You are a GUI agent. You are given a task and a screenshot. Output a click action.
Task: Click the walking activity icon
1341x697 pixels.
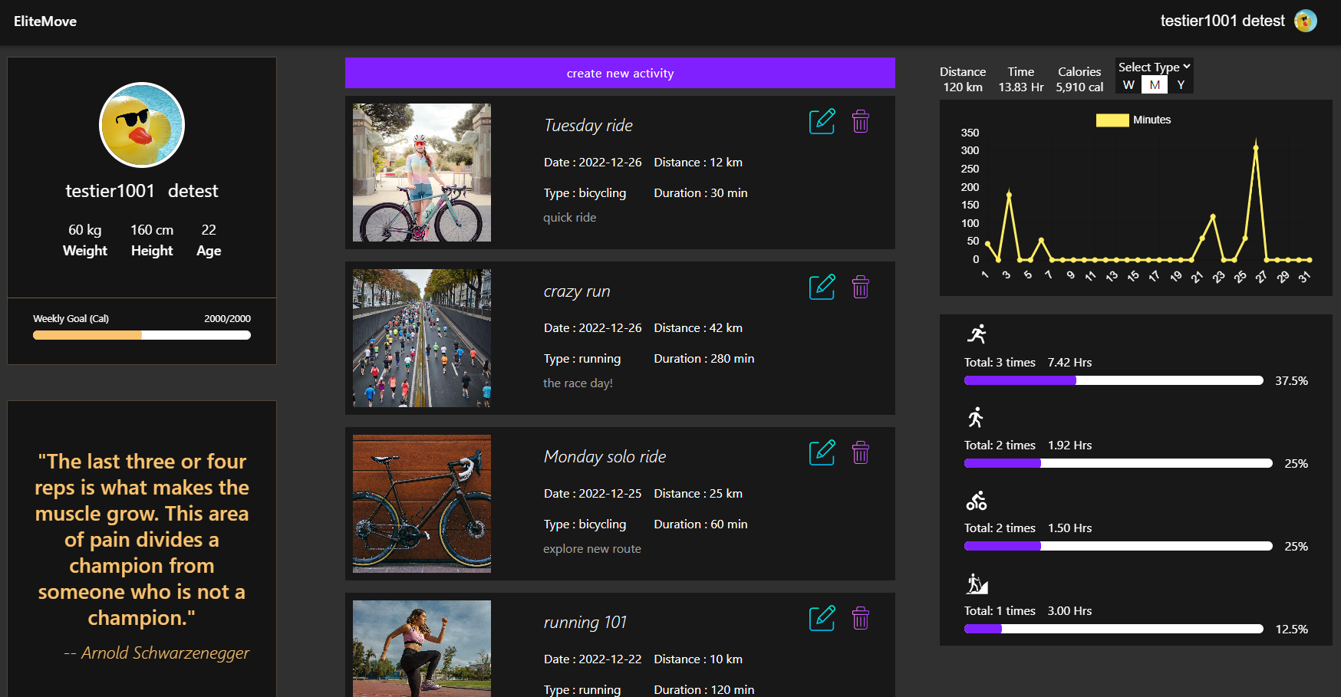pos(977,416)
